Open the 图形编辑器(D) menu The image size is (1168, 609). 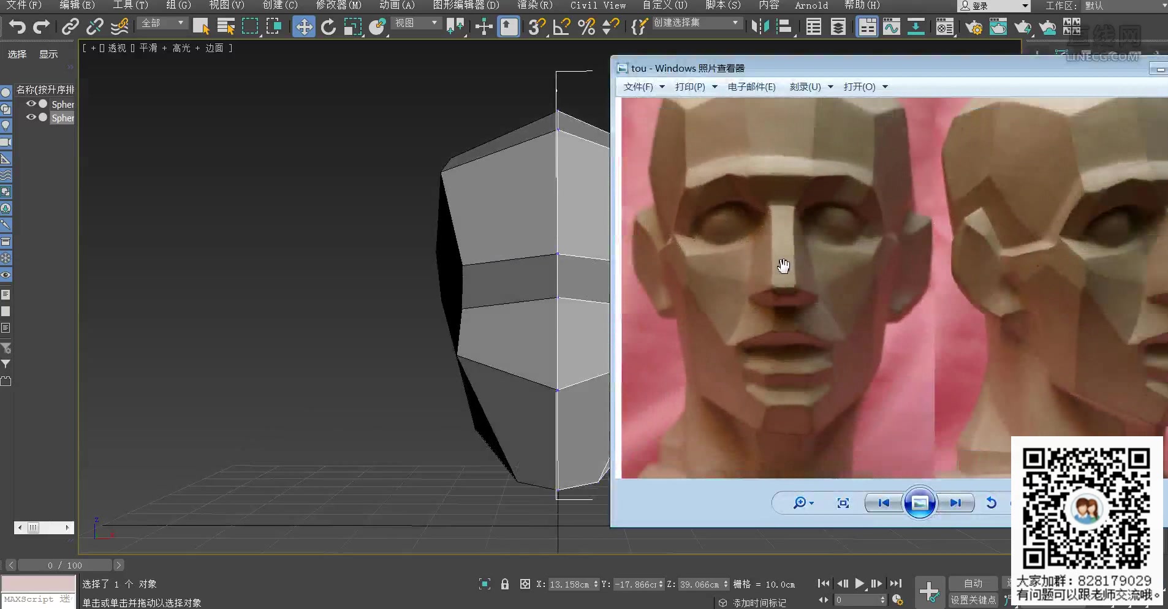tap(466, 5)
